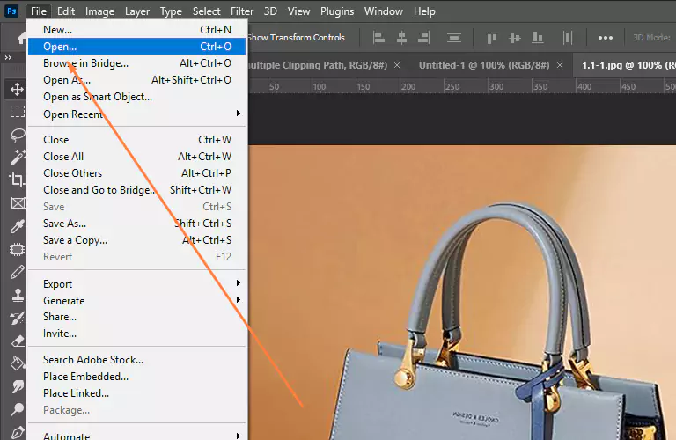
Task: Click the align top edges icon
Action: click(x=493, y=38)
